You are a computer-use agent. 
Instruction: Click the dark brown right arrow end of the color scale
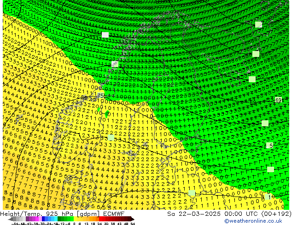click(133, 219)
